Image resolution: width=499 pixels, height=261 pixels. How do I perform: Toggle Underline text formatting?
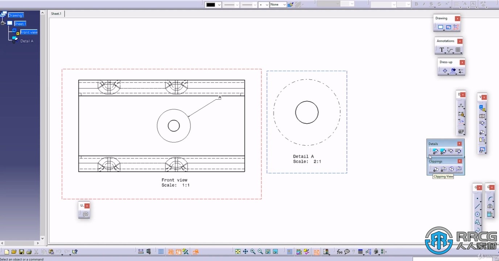pos(432,4)
